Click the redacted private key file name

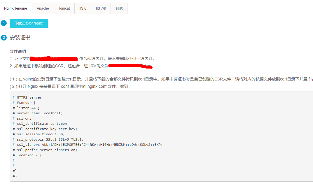click(130, 66)
